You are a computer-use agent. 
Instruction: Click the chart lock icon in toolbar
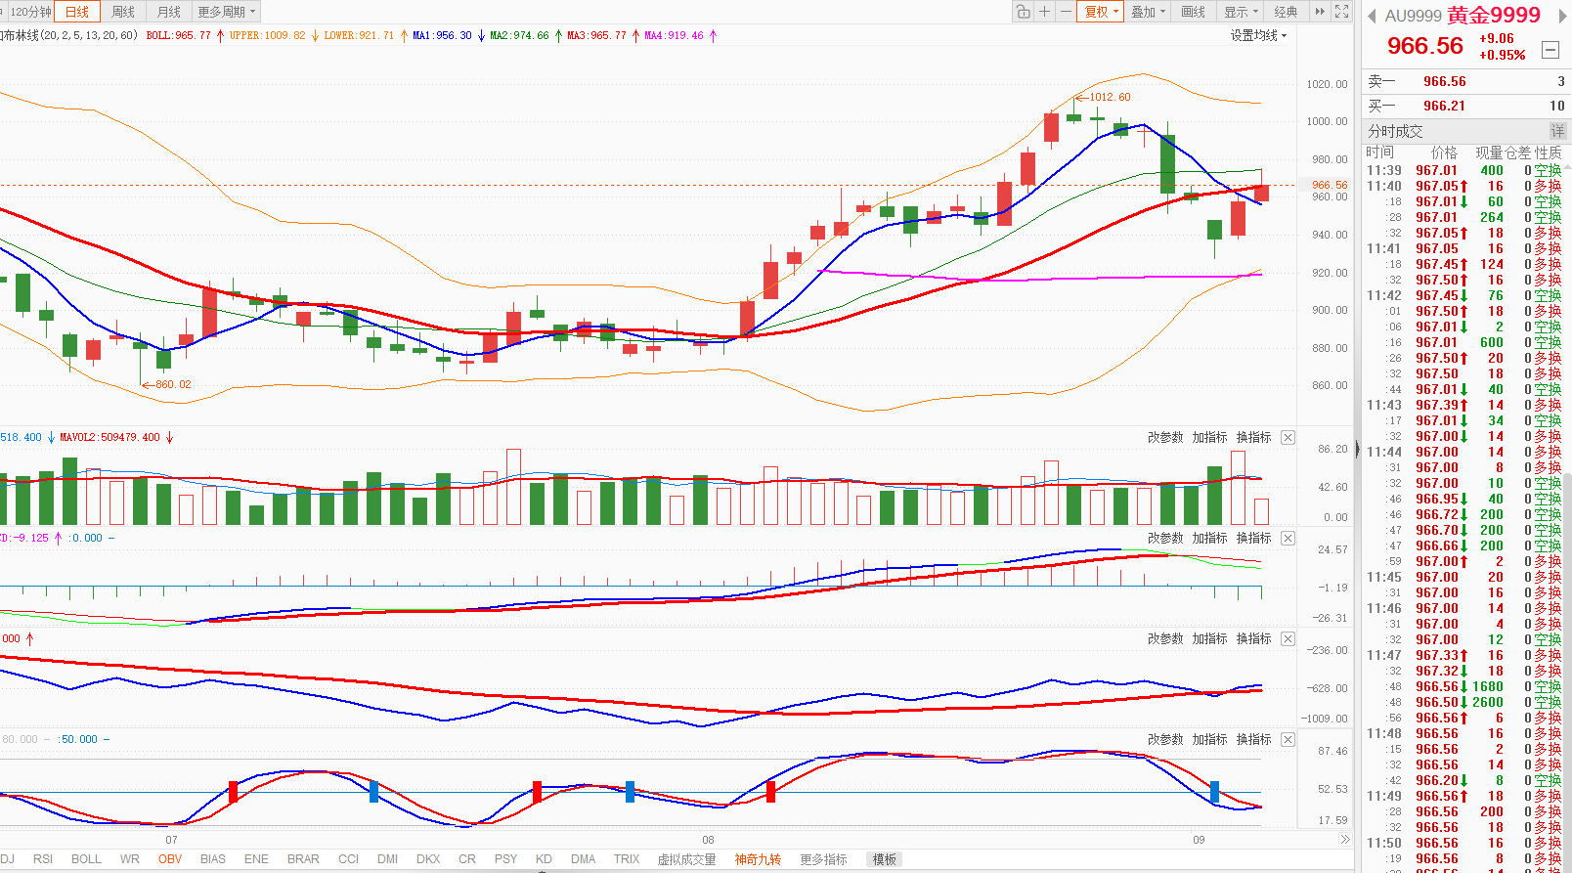pyautogui.click(x=1023, y=12)
